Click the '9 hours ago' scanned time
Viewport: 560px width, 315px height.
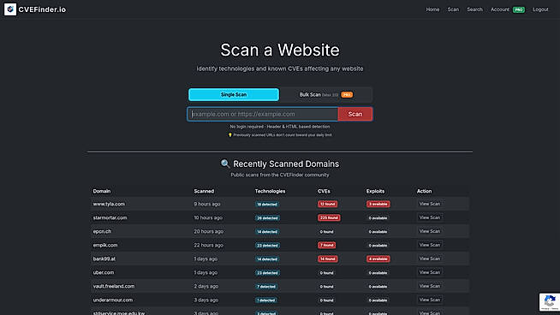[206, 204]
